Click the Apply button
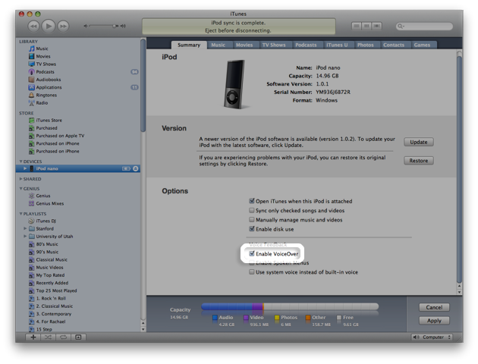This screenshot has height=364, width=478. point(434,321)
